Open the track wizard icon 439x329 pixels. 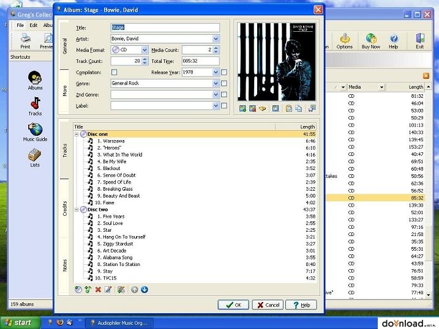tap(121, 290)
